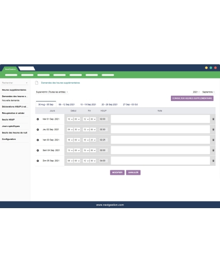Click the Modifier button

117,173
